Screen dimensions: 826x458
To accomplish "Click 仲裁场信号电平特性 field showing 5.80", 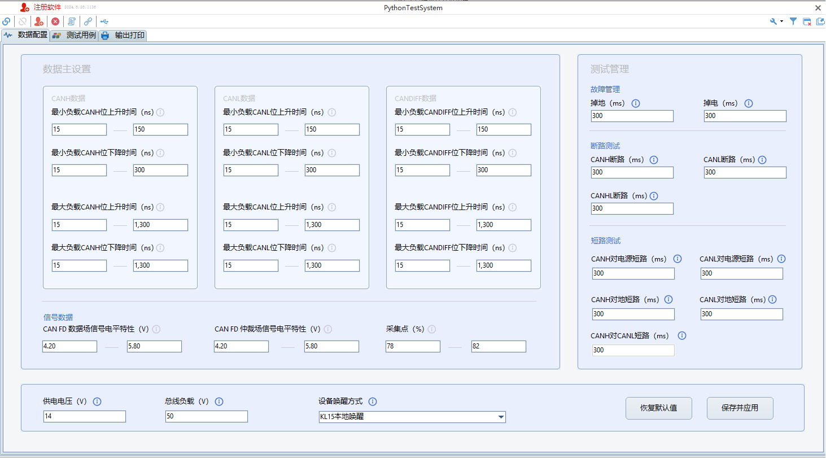I will click(x=331, y=346).
